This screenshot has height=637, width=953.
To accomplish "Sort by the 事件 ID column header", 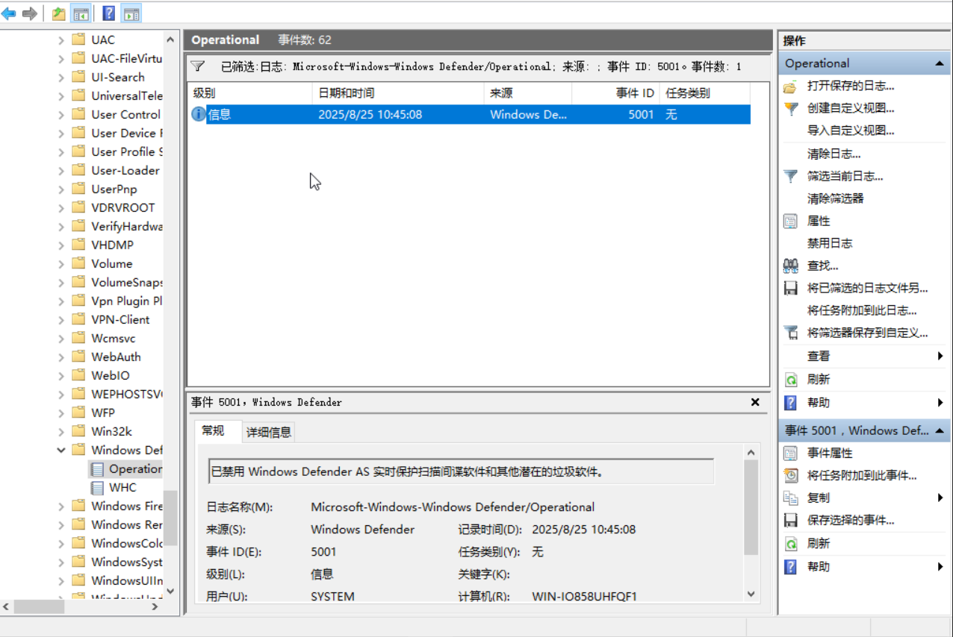I will click(x=615, y=93).
